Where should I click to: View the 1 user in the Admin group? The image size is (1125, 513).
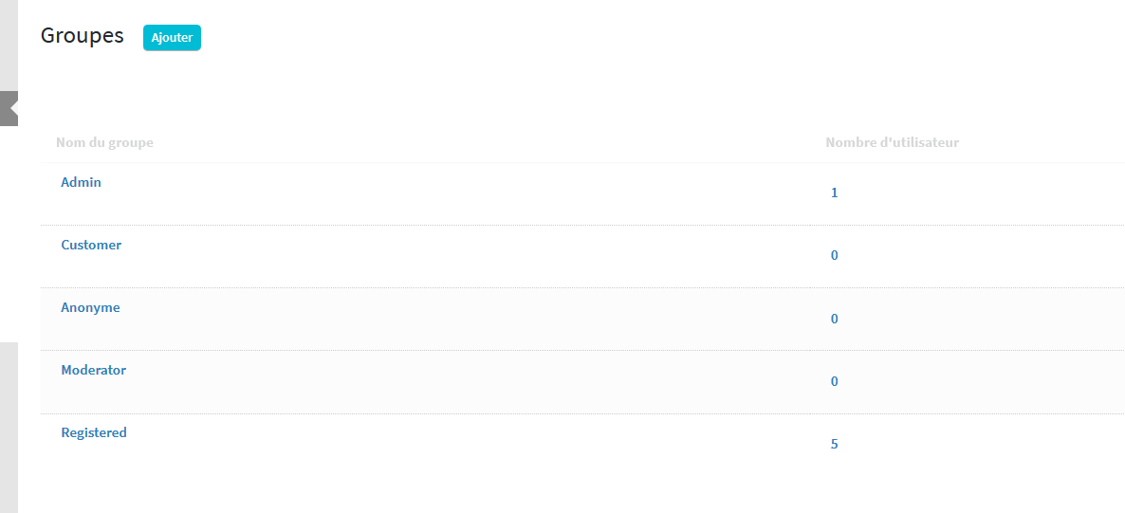tap(834, 193)
